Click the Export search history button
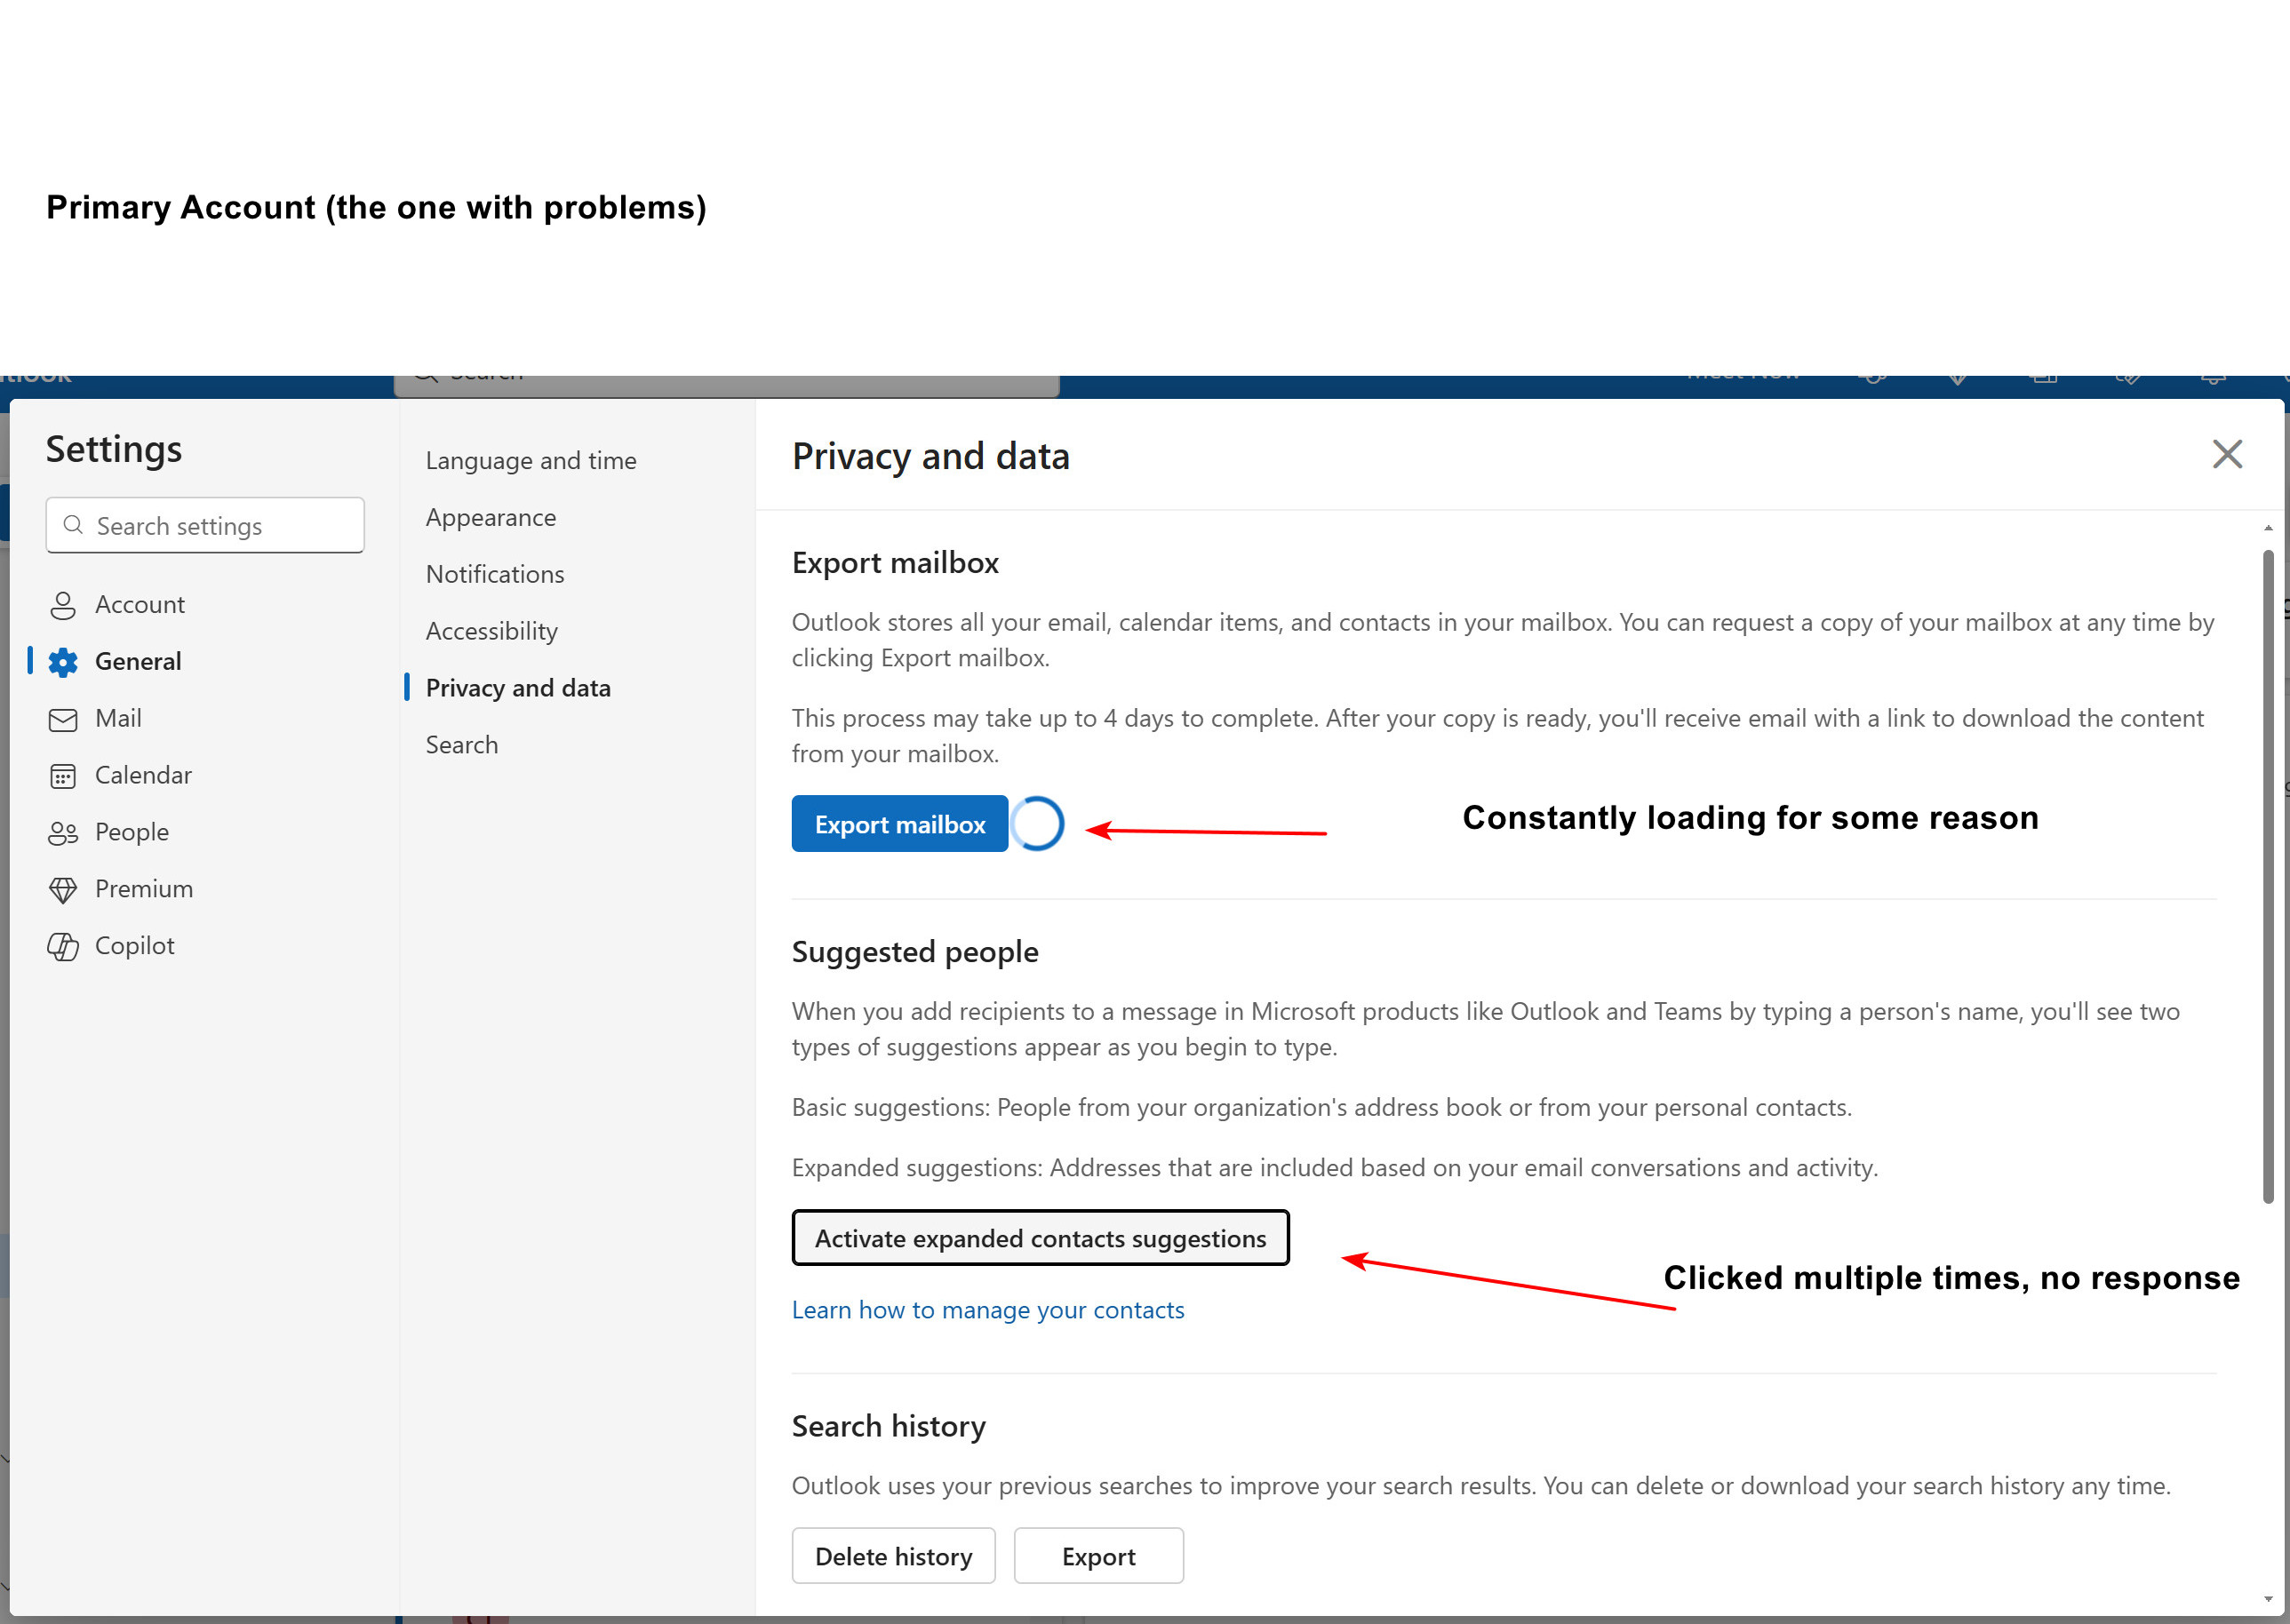2290x1624 pixels. pos(1097,1556)
